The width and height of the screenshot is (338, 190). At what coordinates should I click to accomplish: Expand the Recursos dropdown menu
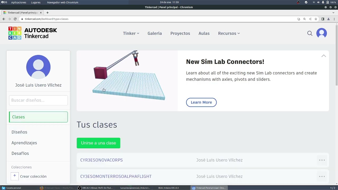tap(229, 33)
